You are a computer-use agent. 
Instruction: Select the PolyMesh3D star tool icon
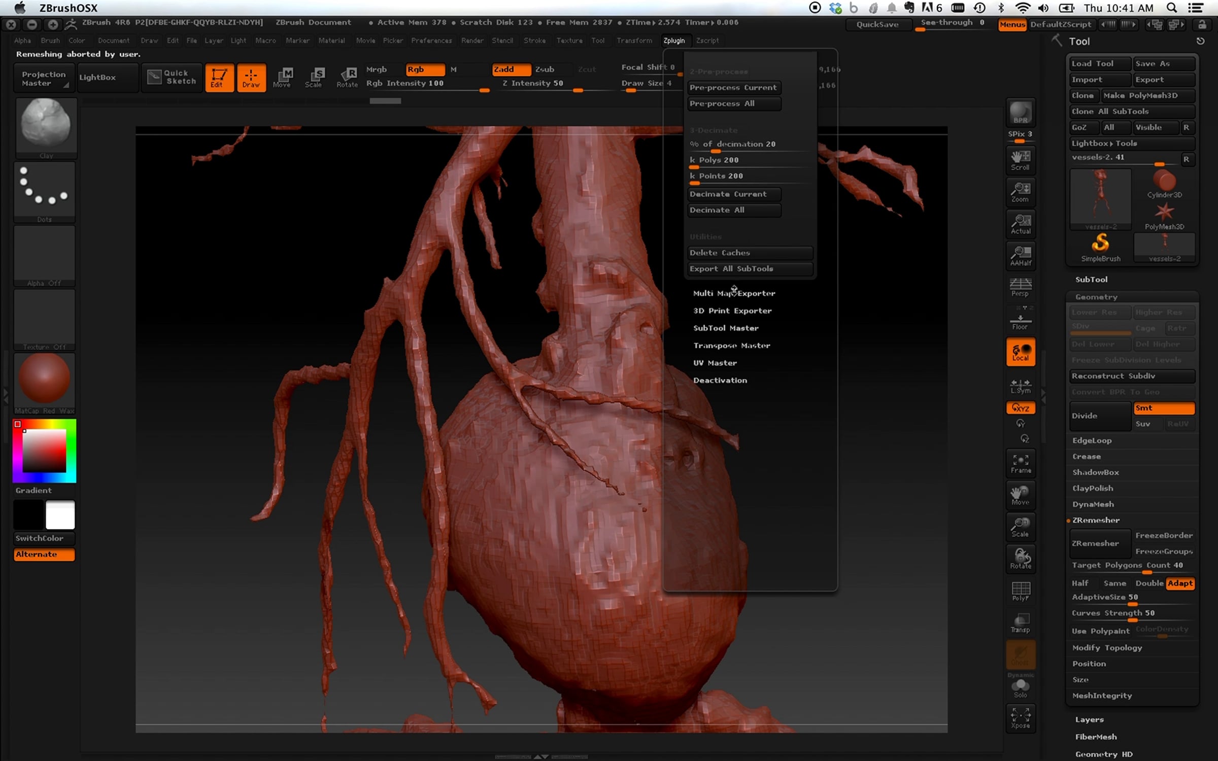tap(1164, 217)
